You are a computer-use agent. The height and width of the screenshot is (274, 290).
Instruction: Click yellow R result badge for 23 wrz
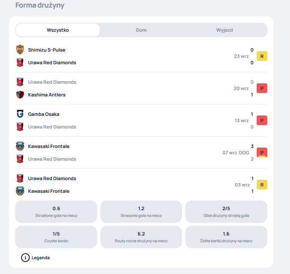pos(262,56)
